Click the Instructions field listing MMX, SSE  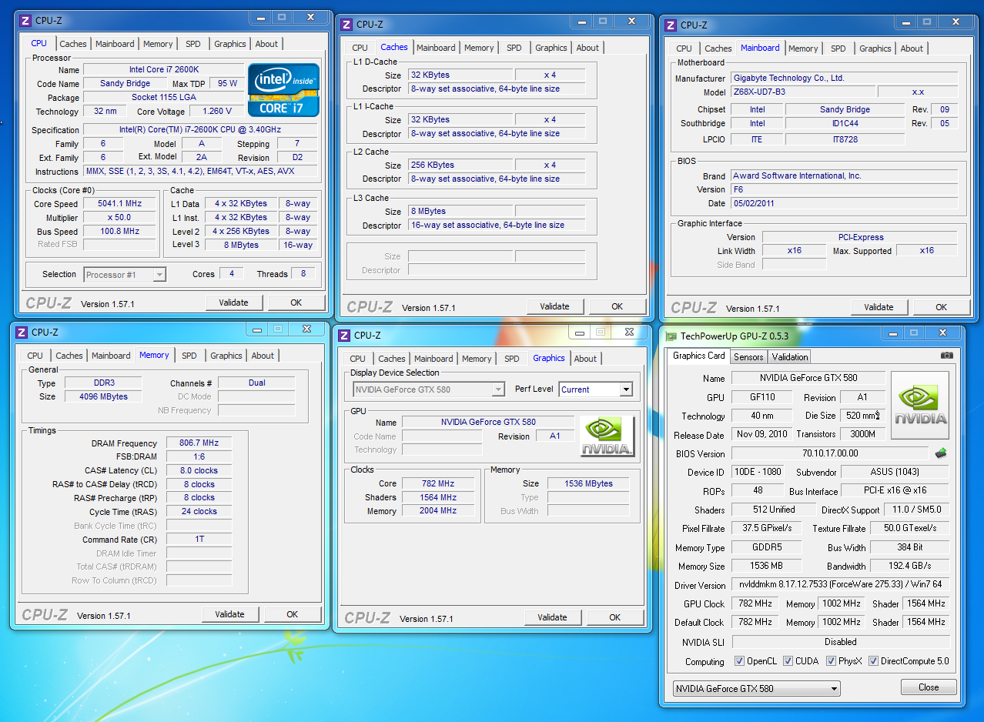tap(199, 172)
